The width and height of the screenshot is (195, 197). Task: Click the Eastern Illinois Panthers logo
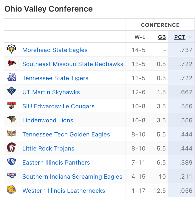pyautogui.click(x=12, y=162)
